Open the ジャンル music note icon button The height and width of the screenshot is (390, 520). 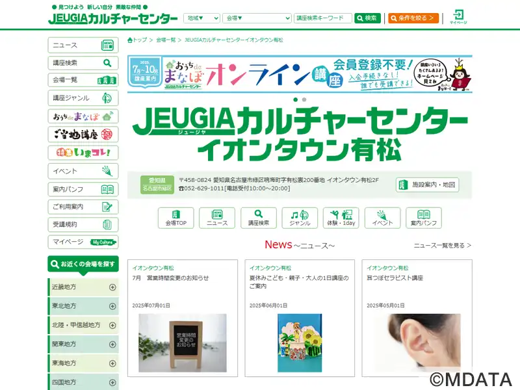point(300,218)
